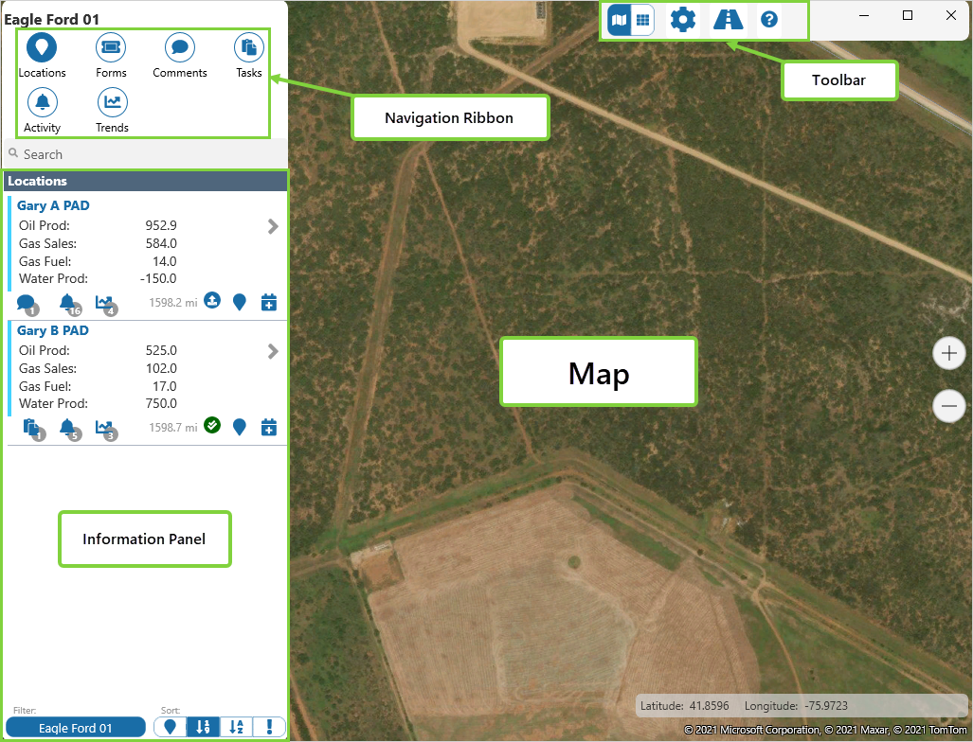This screenshot has height=742, width=973.
Task: Open the route/road icon in toolbar
Action: (x=728, y=19)
